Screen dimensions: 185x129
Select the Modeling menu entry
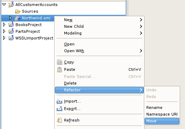point(99,33)
